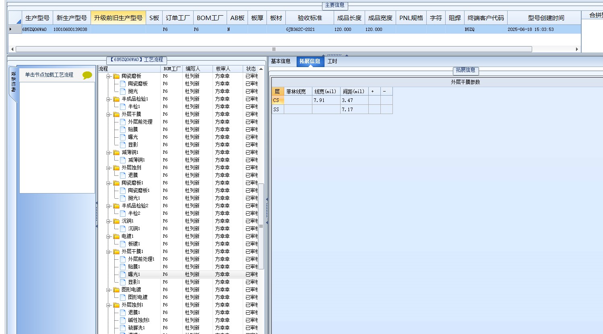The image size is (603, 334).
Task: Collapse the 外层干膜 tree node
Action: (108, 114)
